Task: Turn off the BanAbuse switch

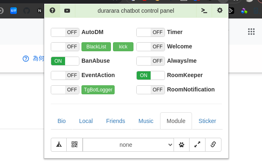Action: click(x=65, y=61)
